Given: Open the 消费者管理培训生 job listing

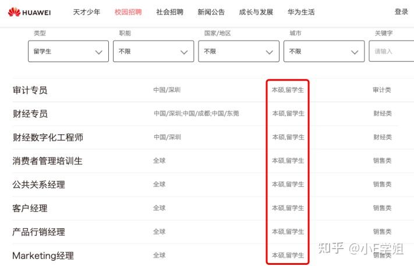Looking at the screenshot, I should point(48,161).
